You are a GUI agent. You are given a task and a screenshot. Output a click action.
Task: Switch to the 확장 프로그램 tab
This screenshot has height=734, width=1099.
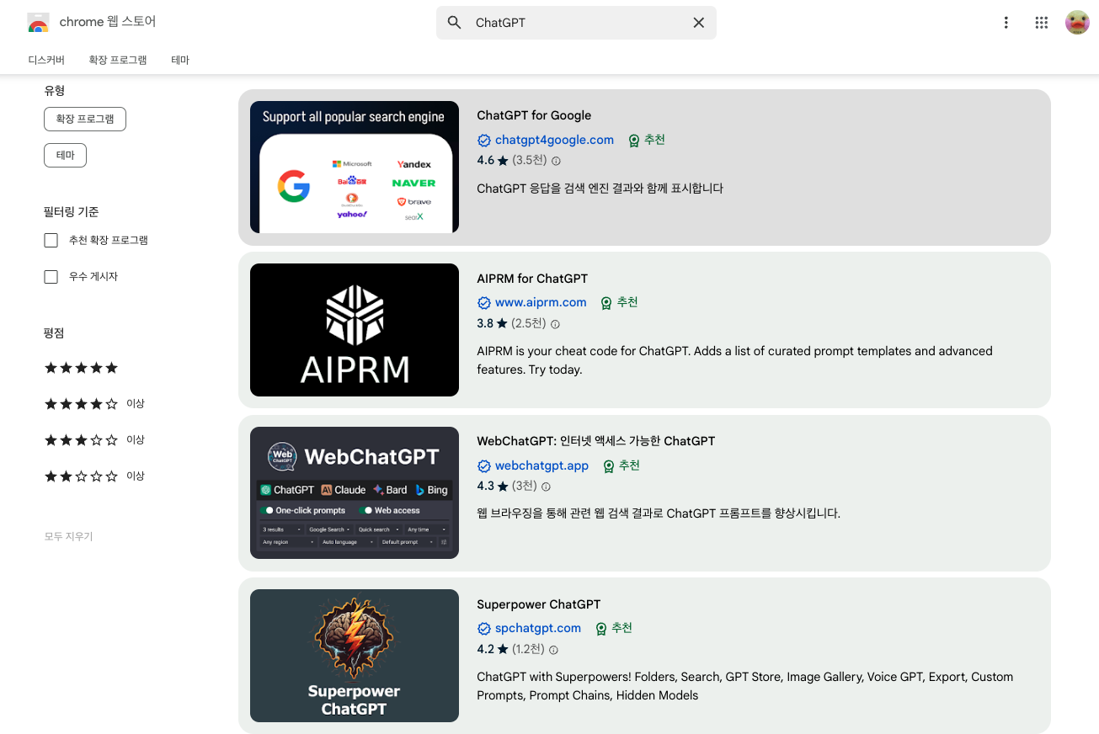[x=118, y=60]
